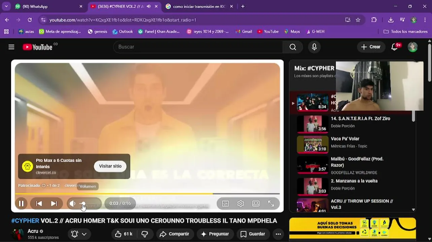Viewport: 432px width, 242px height.
Task: Open the browser extensions puzzle icon
Action: click(374, 20)
